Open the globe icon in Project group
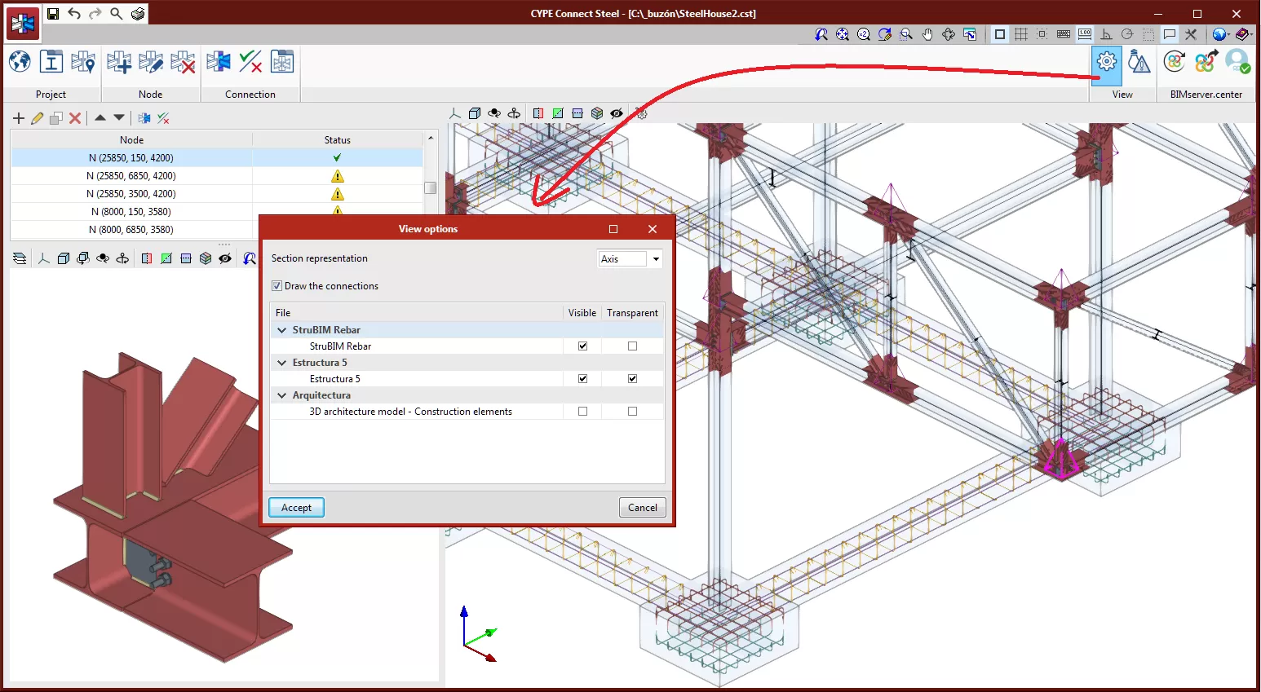Screen dimensions: 1261x692 pyautogui.click(x=20, y=62)
